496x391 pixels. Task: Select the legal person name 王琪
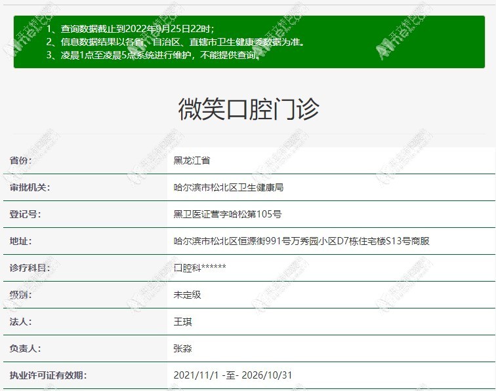pyautogui.click(x=182, y=322)
